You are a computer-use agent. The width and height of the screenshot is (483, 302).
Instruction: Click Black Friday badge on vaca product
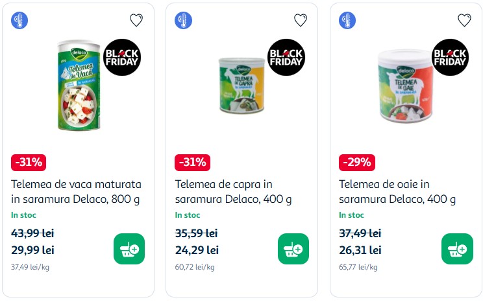pos(123,58)
